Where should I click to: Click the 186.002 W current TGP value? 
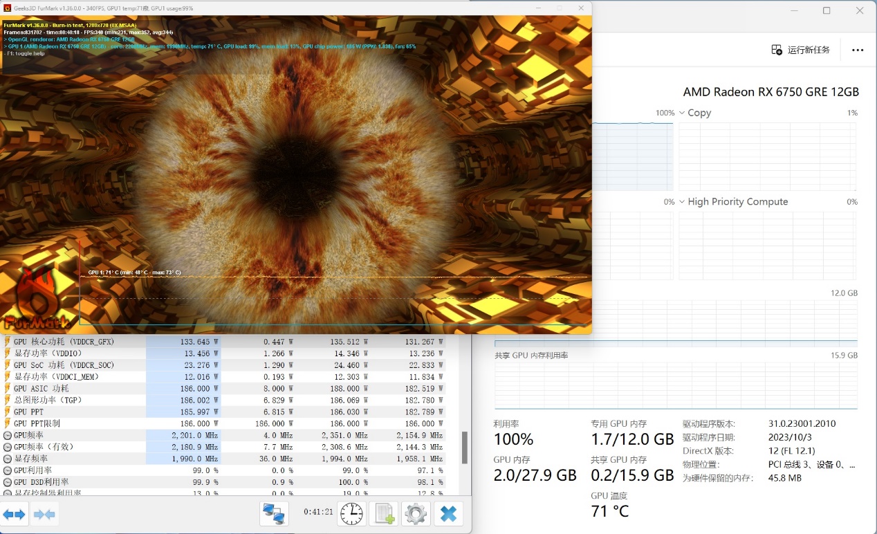pos(199,400)
